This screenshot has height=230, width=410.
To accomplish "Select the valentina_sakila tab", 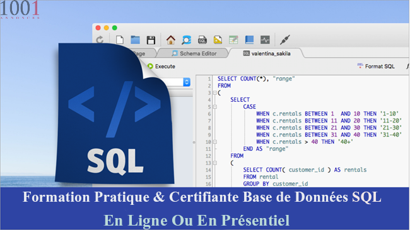I will pyautogui.click(x=267, y=53).
